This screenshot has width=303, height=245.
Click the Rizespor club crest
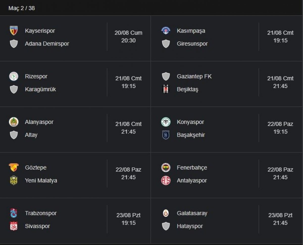click(x=14, y=76)
